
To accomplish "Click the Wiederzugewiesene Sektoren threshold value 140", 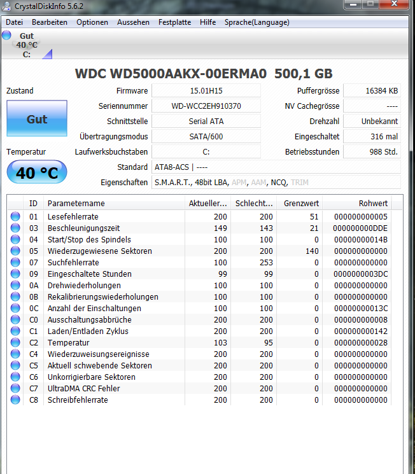I will (x=312, y=251).
